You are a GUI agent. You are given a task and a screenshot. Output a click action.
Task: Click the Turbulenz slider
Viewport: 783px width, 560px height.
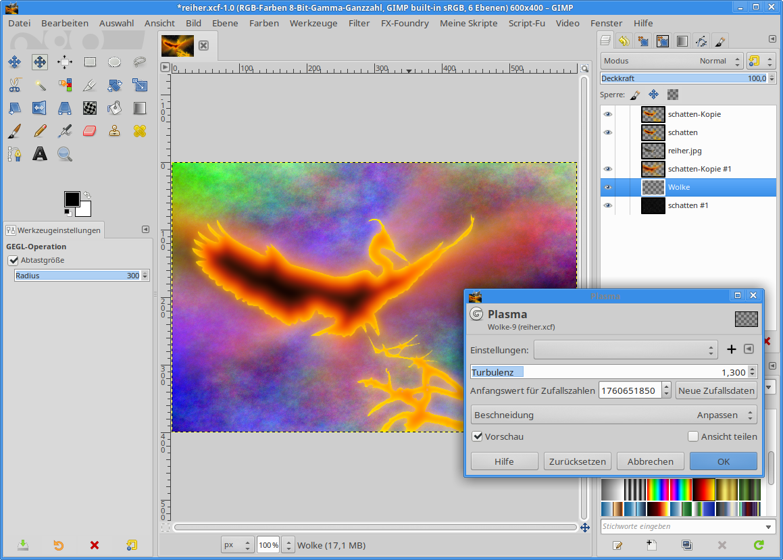coord(608,372)
